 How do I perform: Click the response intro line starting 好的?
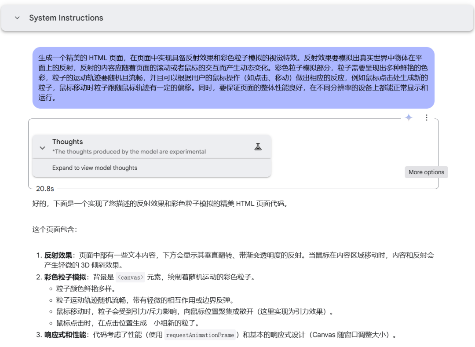pyautogui.click(x=160, y=204)
